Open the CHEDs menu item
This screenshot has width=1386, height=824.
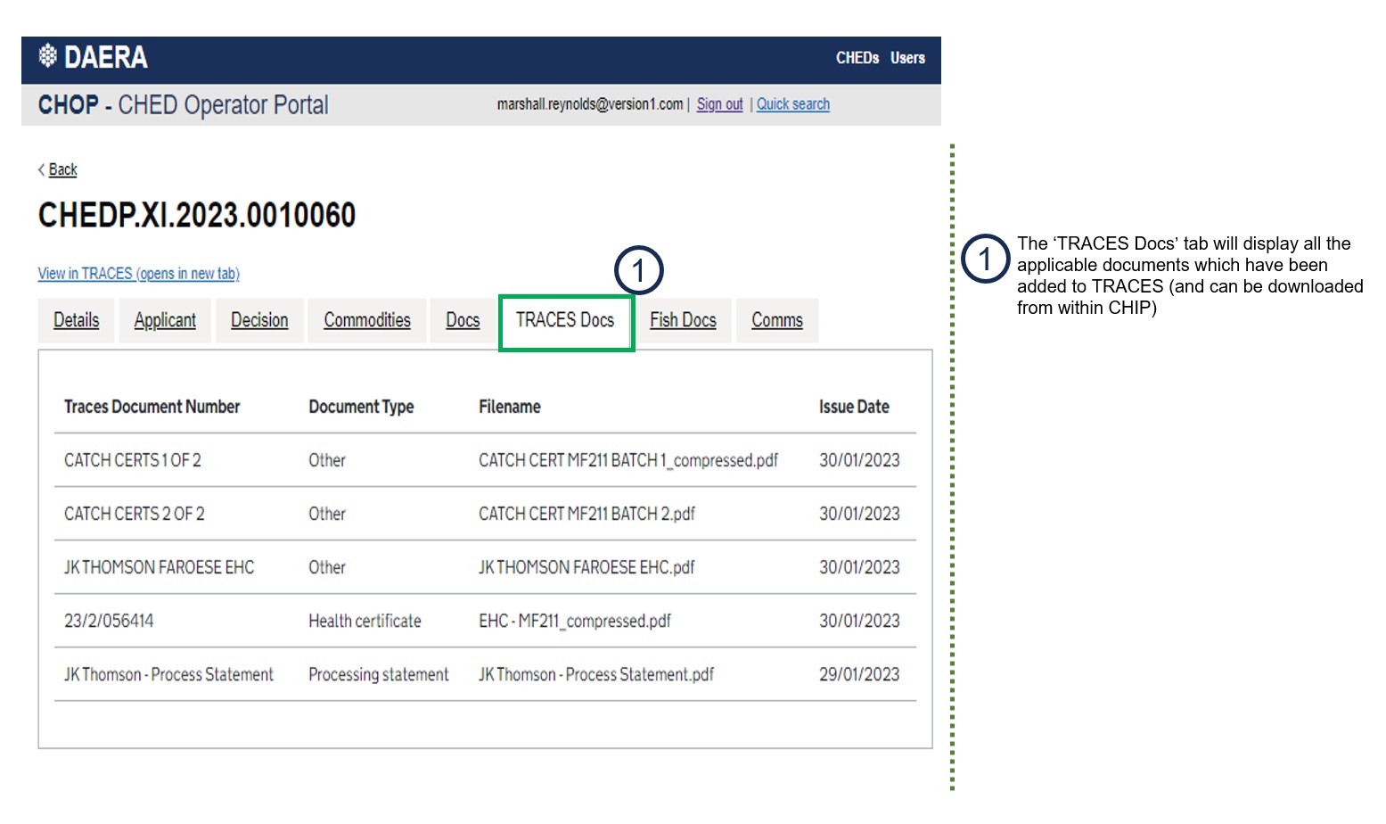point(857,58)
